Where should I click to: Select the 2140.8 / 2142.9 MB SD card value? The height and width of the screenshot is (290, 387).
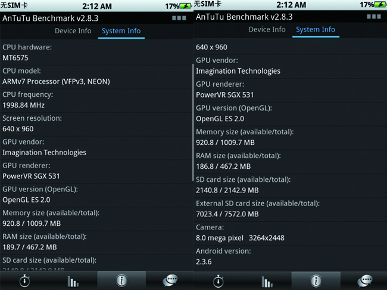227,190
